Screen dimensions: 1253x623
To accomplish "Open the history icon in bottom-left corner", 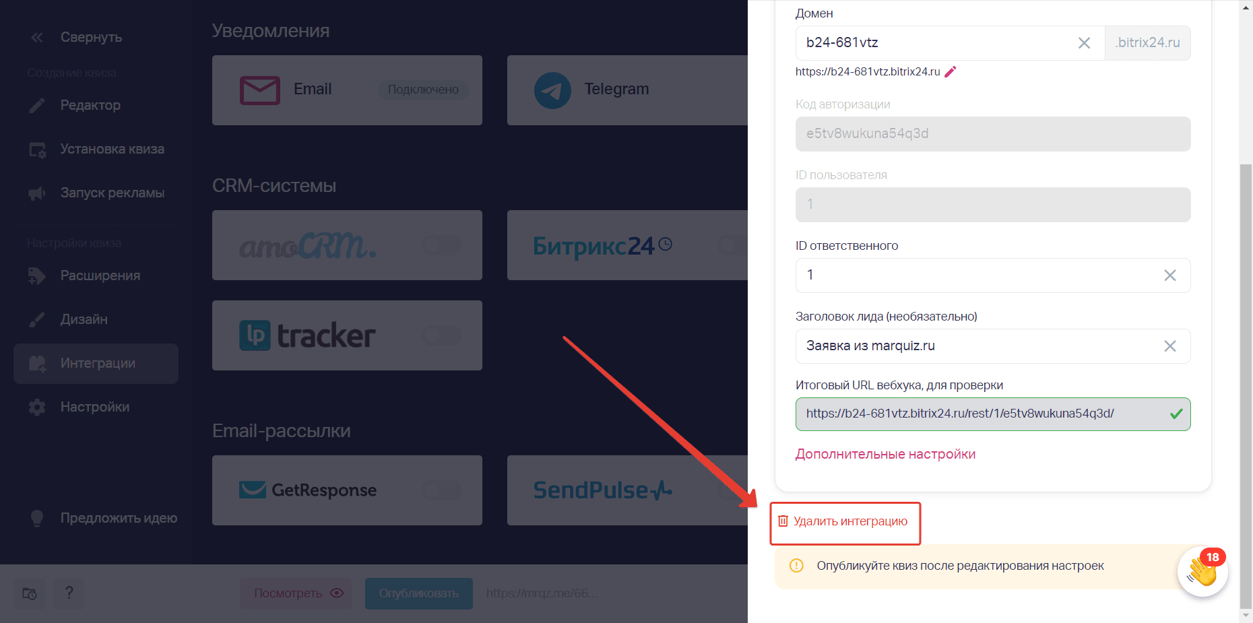I will point(30,593).
